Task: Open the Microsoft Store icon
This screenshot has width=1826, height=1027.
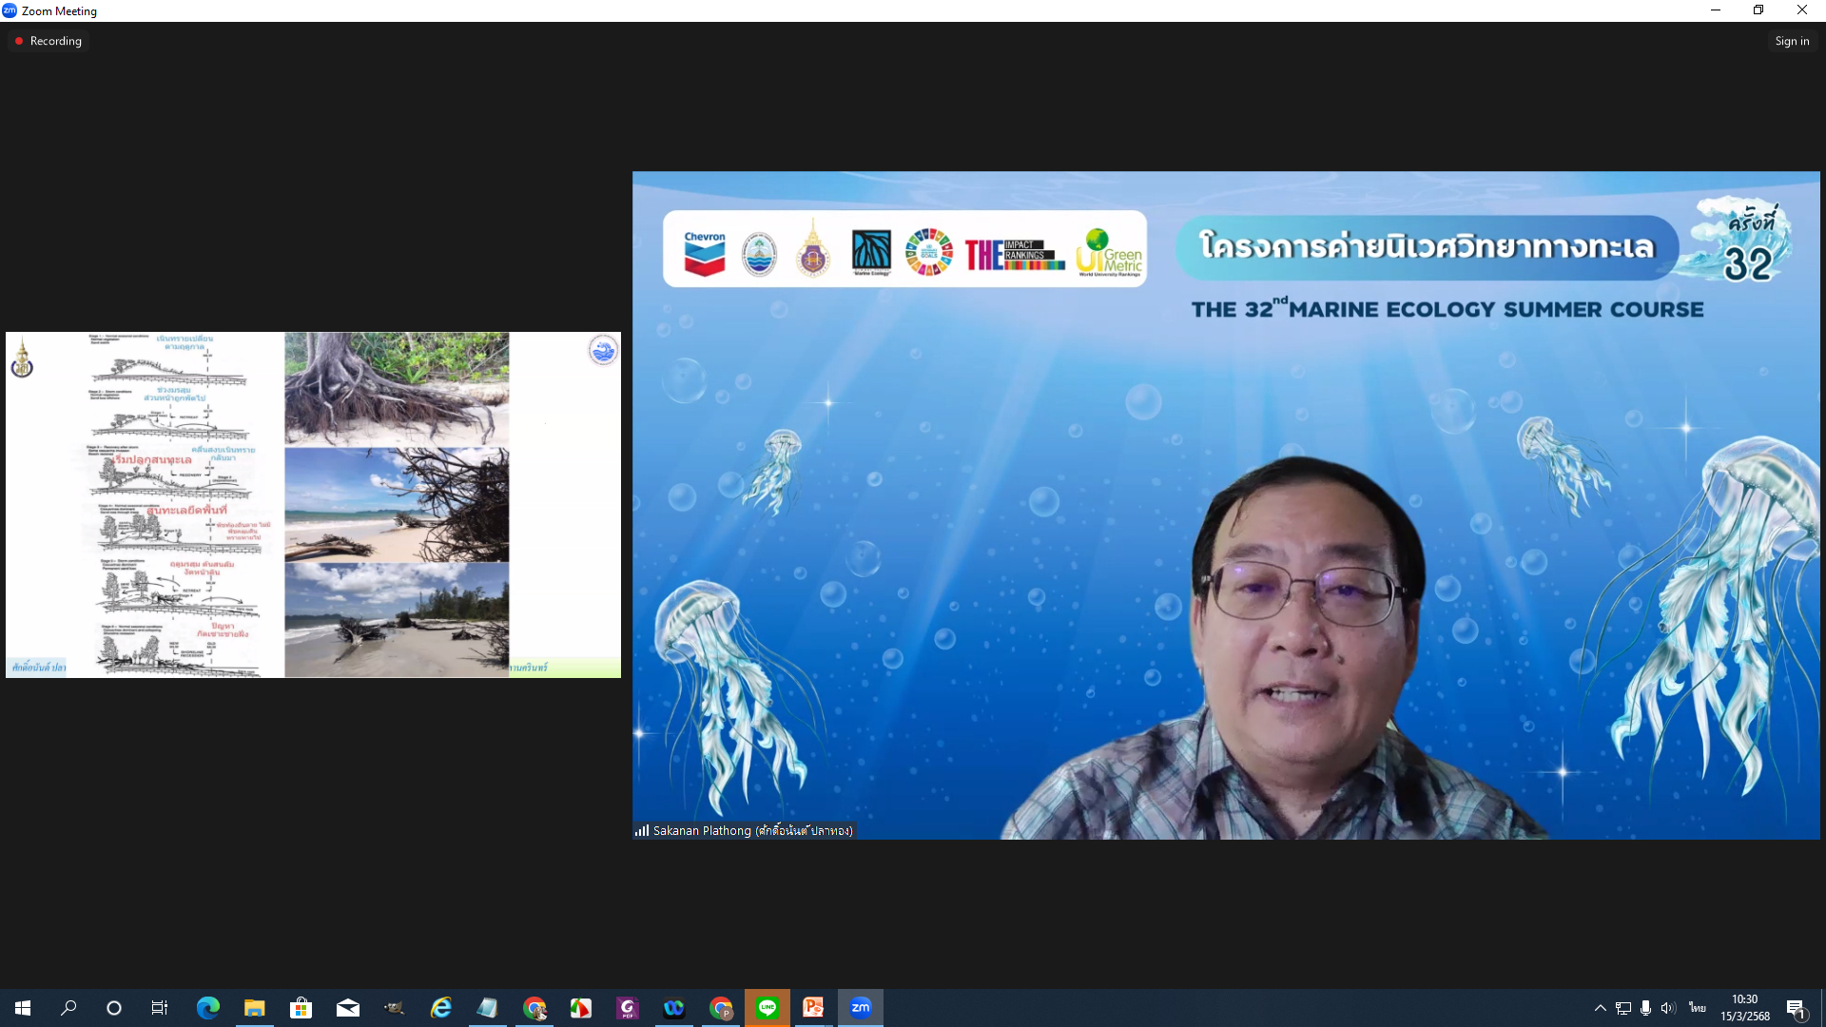Action: 301,1008
